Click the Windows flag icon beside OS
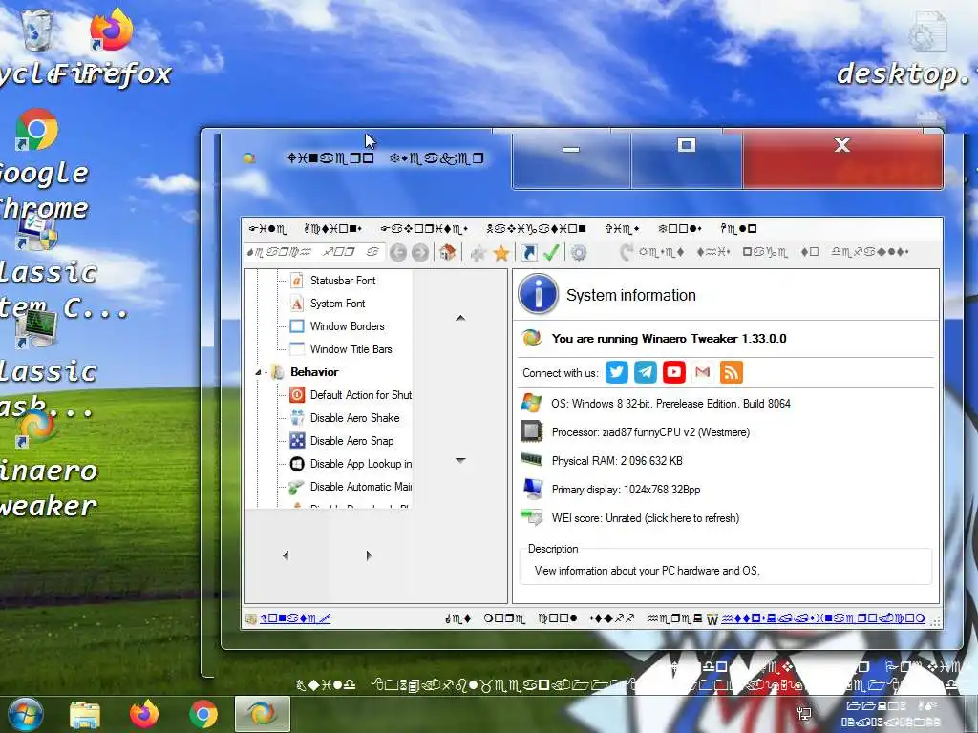Viewport: 978px width, 733px height. (x=531, y=403)
